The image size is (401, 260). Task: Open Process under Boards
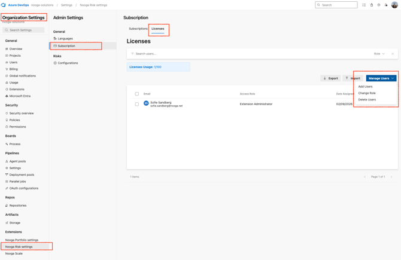click(15, 144)
